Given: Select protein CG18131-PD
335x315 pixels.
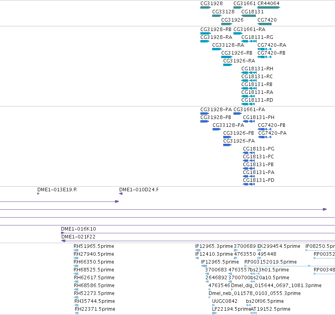Looking at the screenshot, I should click(249, 184).
